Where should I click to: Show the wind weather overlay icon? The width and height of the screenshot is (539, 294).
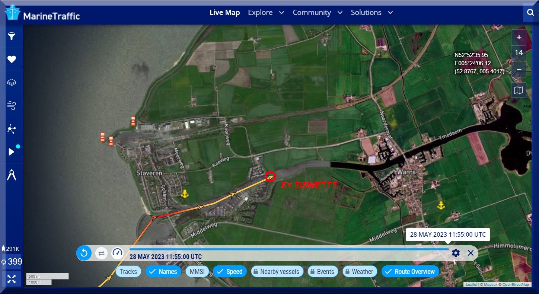click(12, 106)
